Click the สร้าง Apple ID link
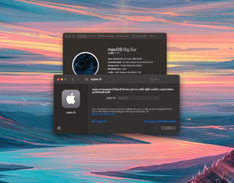This screenshot has height=183, width=234. tap(100, 121)
